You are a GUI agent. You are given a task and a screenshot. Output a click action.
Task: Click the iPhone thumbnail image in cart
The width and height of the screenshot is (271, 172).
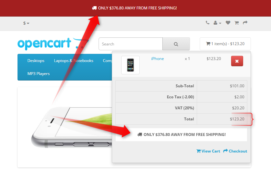[131, 65]
